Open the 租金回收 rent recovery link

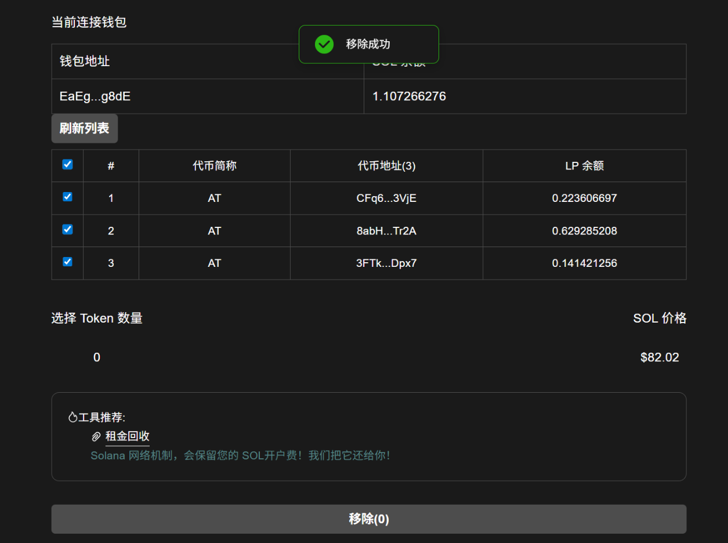coord(126,436)
